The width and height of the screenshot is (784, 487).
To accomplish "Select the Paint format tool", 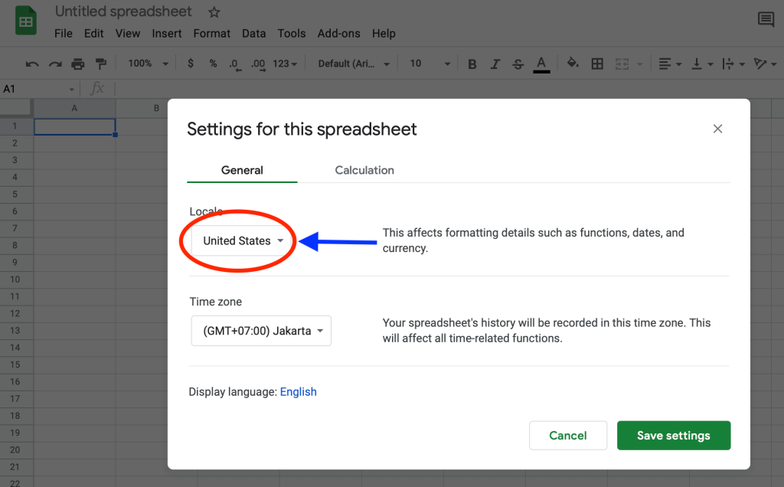I will click(102, 64).
